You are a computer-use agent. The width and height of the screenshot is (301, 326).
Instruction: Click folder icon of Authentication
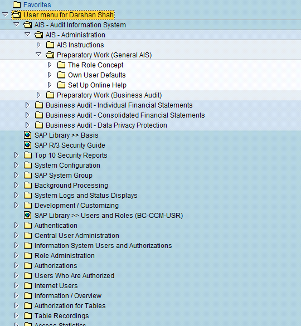coord(28,225)
